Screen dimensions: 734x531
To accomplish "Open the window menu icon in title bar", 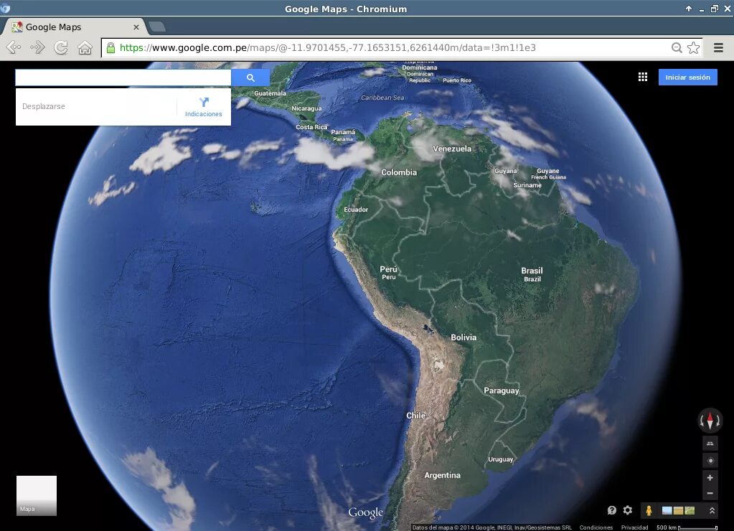I will click(x=6, y=9).
